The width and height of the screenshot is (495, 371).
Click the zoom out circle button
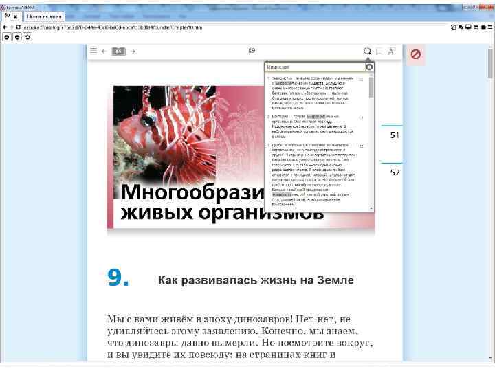point(7,37)
